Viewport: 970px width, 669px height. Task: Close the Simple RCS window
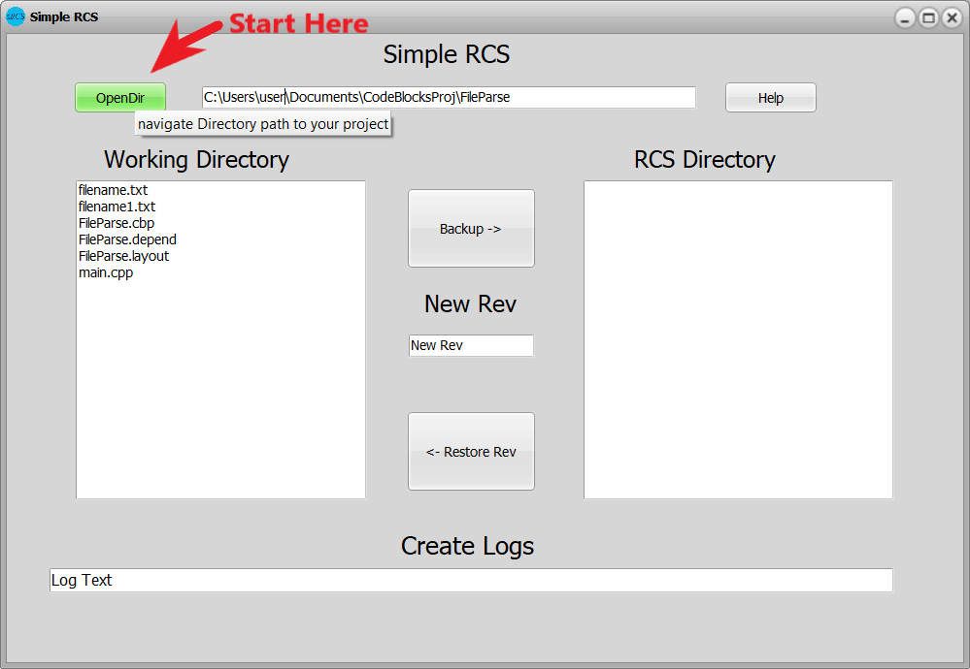coord(952,17)
